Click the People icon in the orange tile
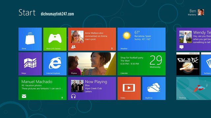This screenshot has width=211, height=118. point(73,47)
